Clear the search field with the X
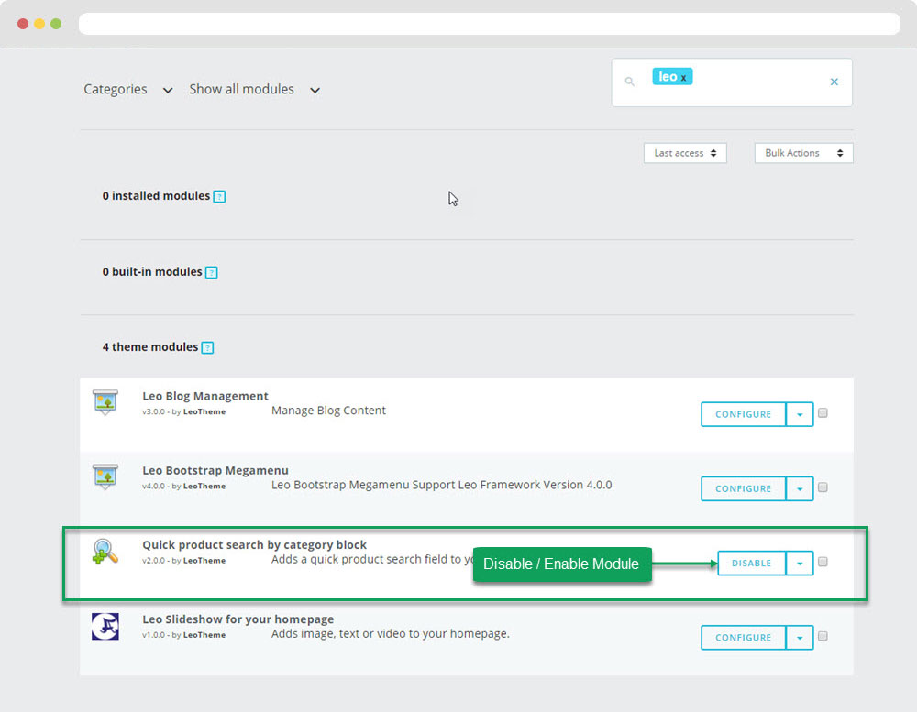Screen dimensions: 917x712 tap(834, 82)
